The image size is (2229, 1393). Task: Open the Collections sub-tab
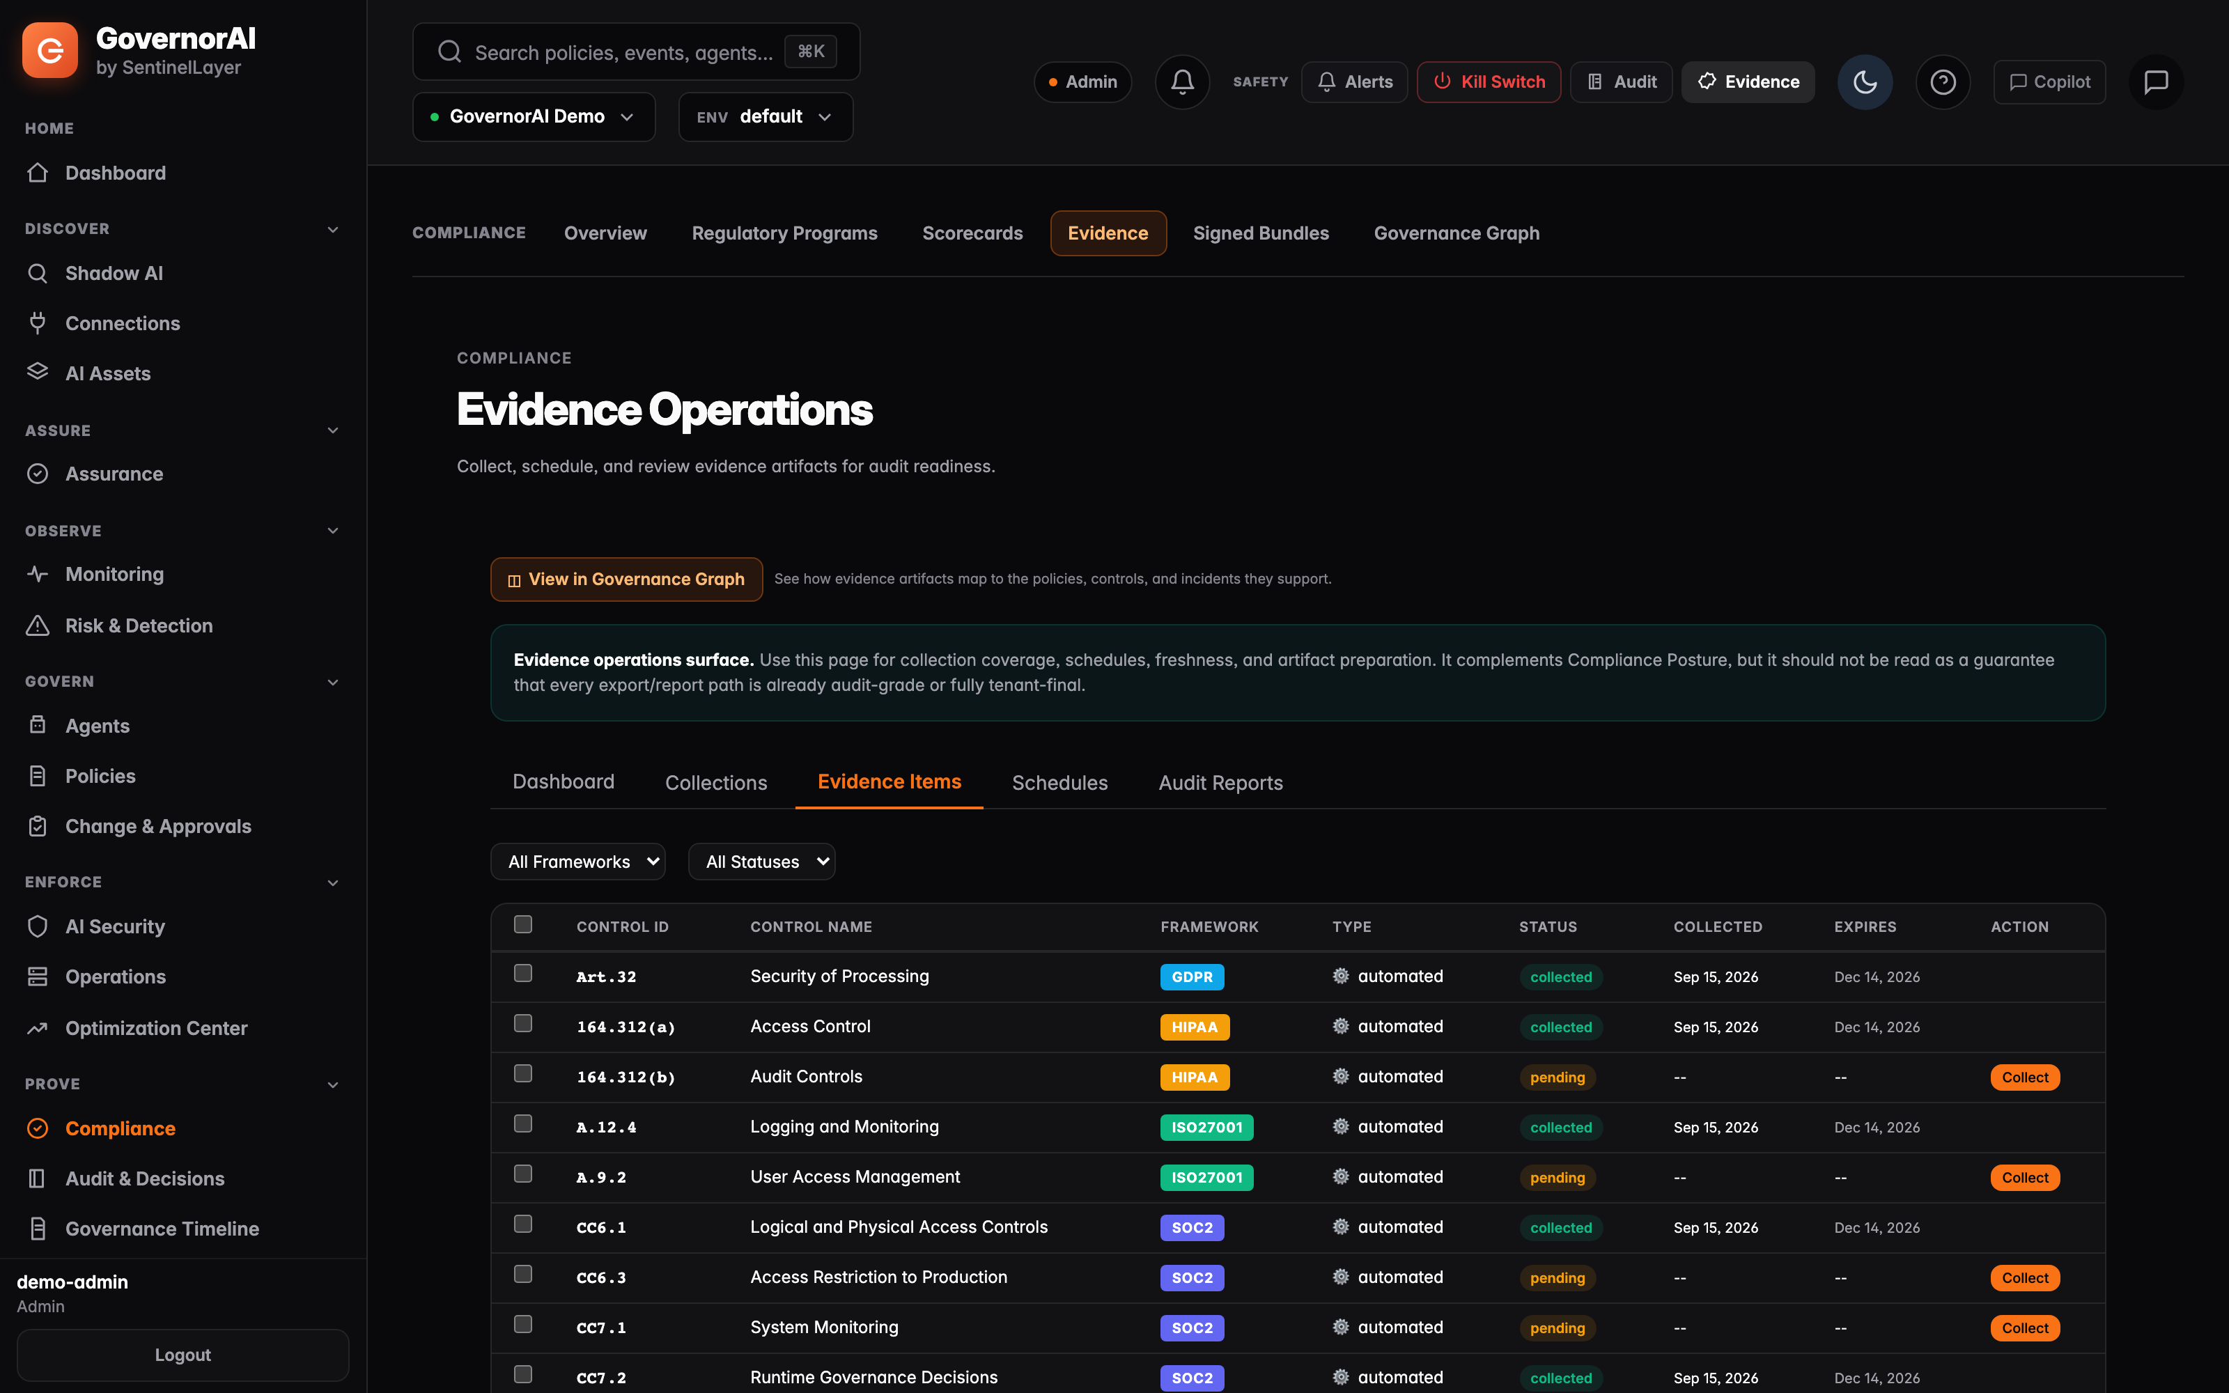[715, 782]
